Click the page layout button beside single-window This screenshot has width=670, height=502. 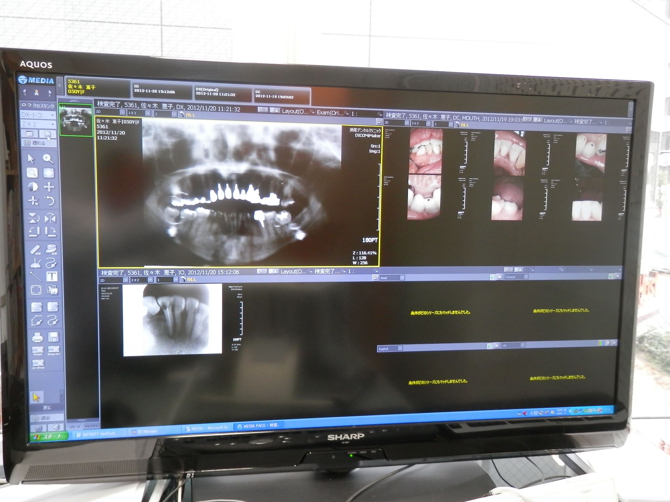[x=47, y=134]
